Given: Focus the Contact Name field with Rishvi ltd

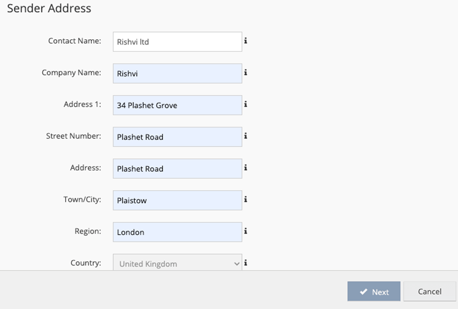Looking at the screenshot, I should click(x=177, y=42).
